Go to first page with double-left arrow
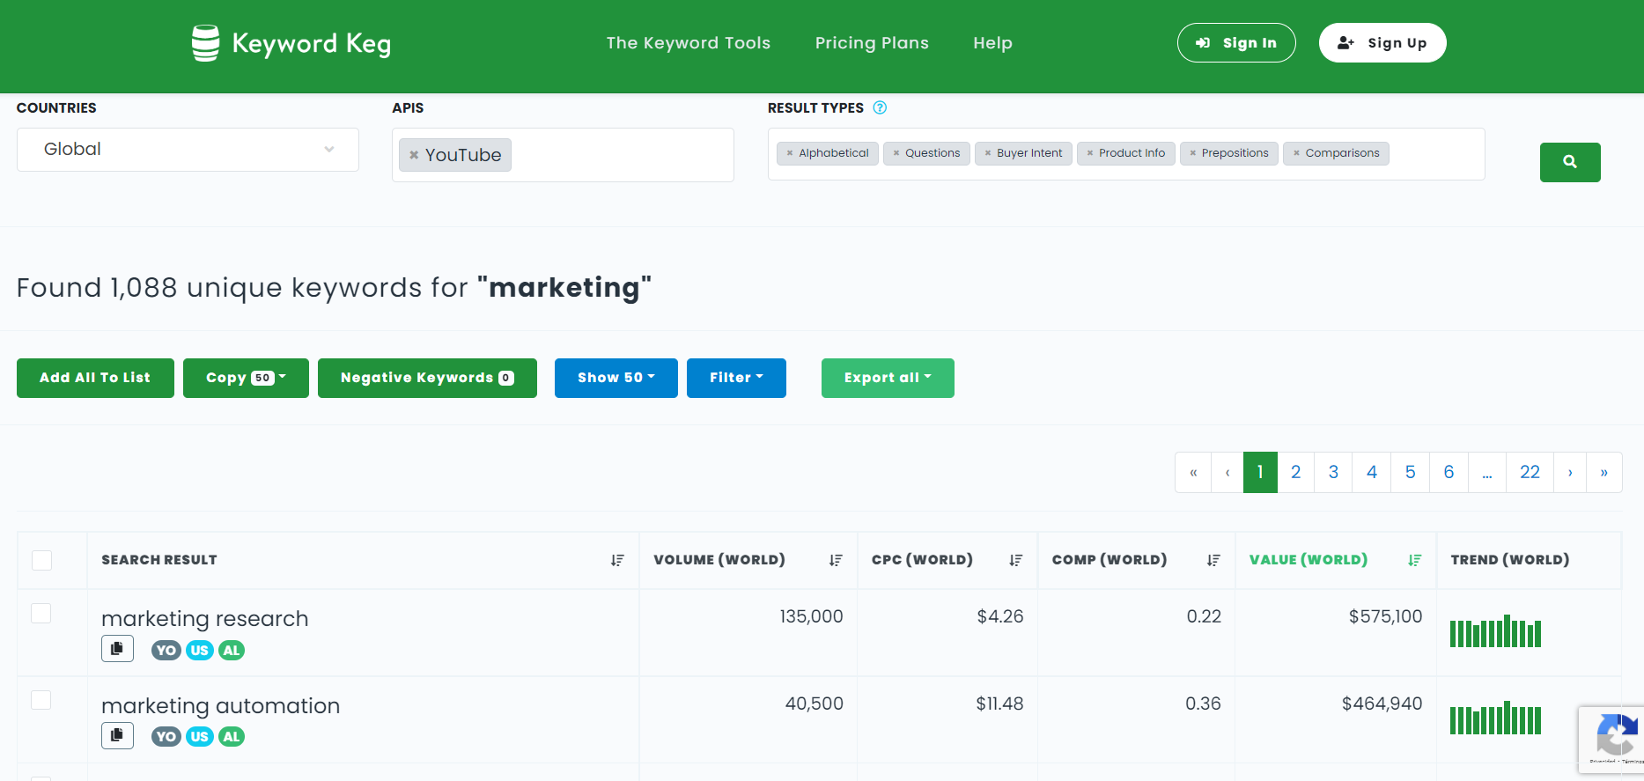Screen dimensions: 1644x781 click(x=1193, y=473)
